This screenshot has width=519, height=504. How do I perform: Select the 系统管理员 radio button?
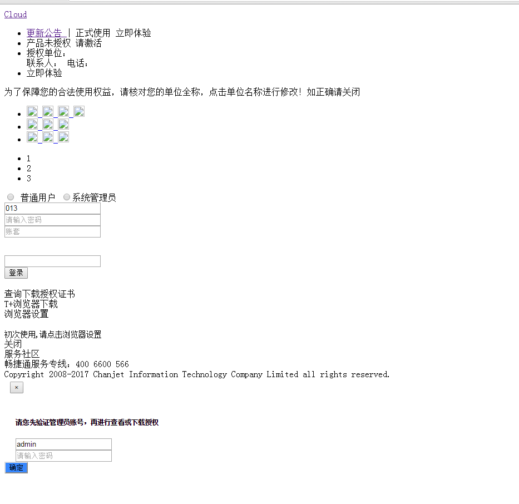pyautogui.click(x=67, y=197)
